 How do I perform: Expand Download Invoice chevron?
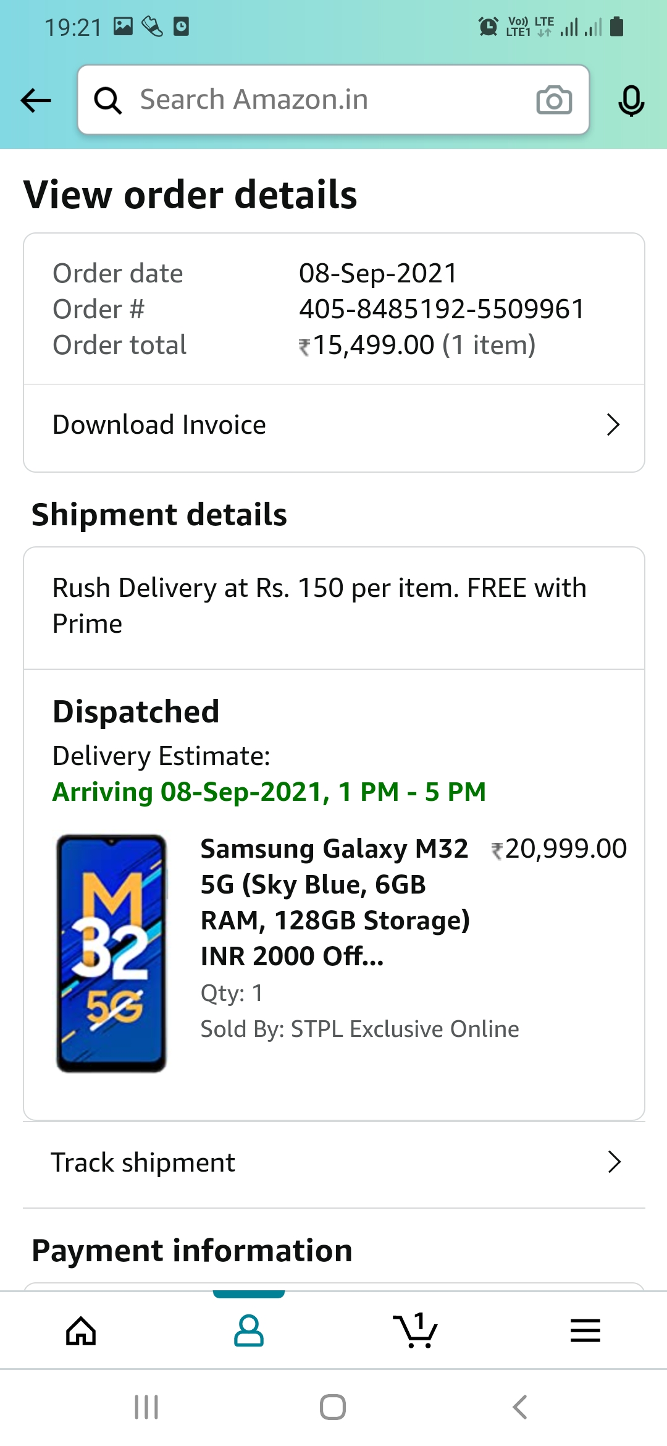click(x=613, y=425)
